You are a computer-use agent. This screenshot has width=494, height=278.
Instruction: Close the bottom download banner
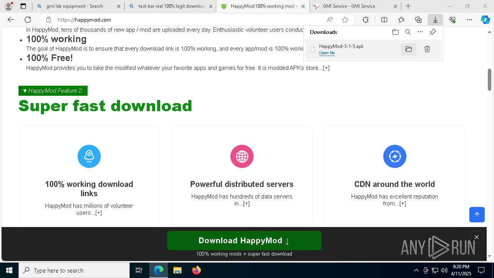(477, 237)
